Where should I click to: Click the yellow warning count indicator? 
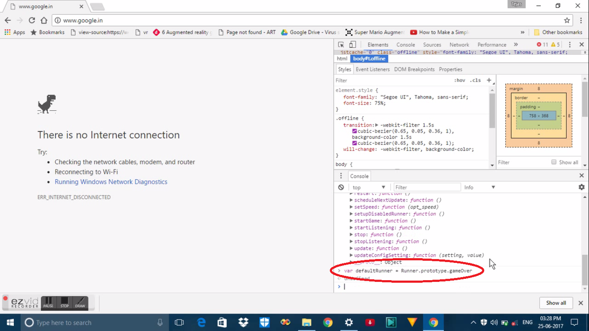[555, 45]
